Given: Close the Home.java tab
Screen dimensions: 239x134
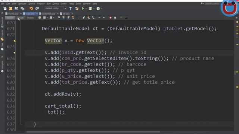Looking at the screenshot, I should point(21,14).
